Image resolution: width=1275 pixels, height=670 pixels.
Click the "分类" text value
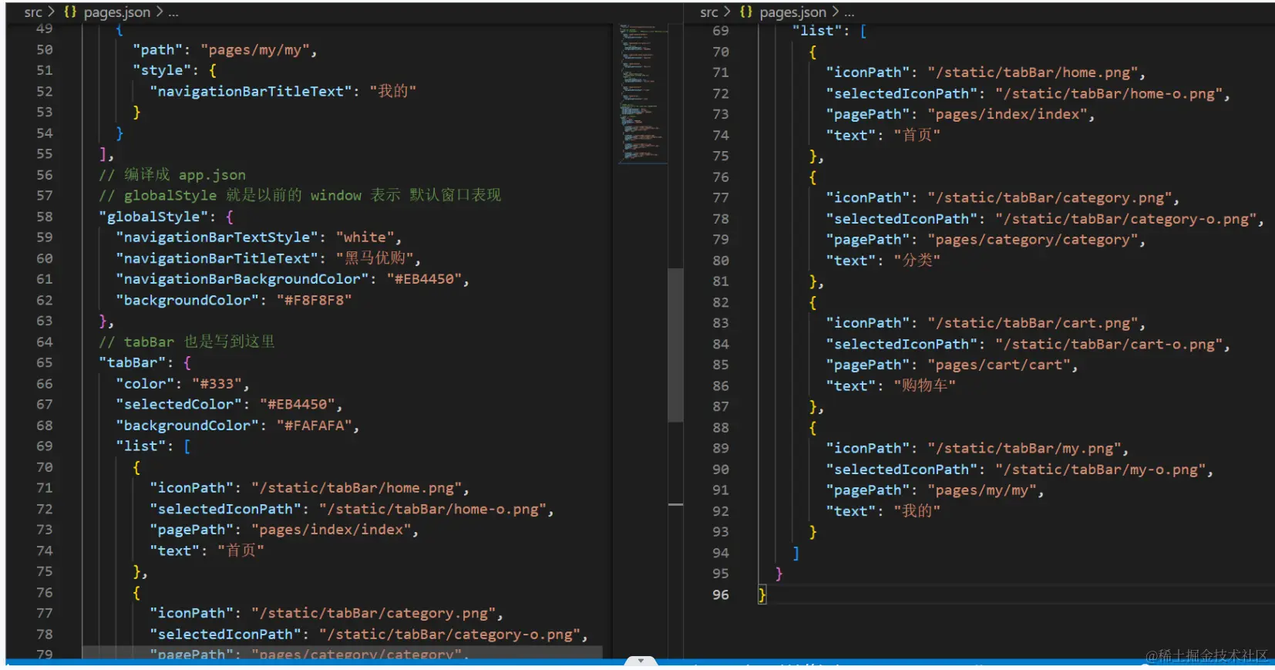point(917,261)
